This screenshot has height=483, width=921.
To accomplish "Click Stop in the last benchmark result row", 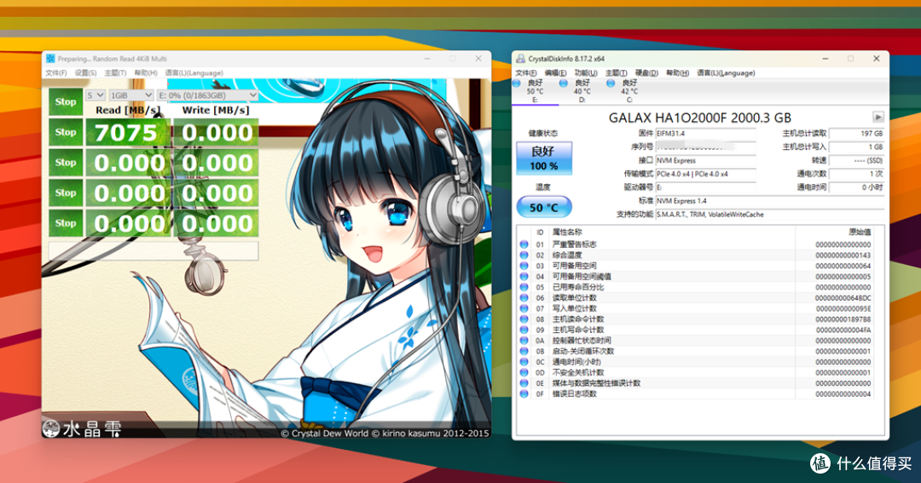I will 65,222.
